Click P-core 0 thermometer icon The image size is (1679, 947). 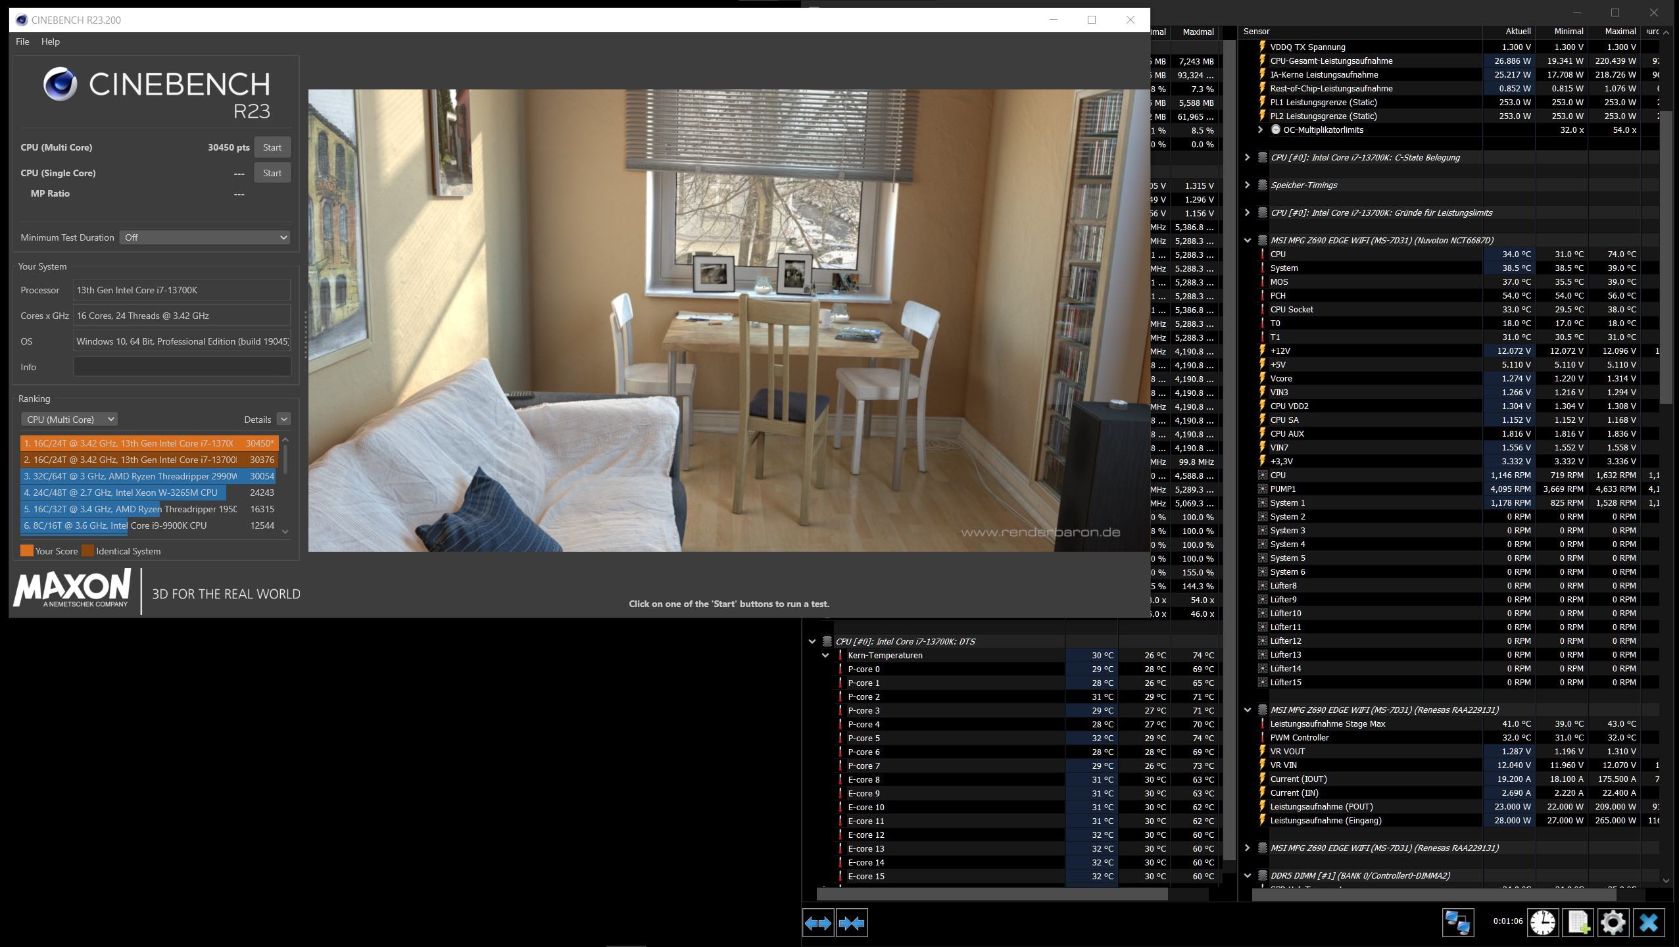pos(840,669)
